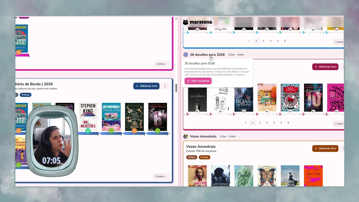Click the green smiley on Um Romance Fora de Série

coord(111,131)
